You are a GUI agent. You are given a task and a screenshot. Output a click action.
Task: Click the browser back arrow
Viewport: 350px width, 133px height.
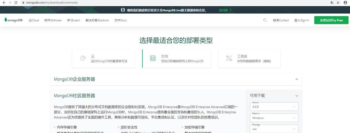[x=4, y=3]
